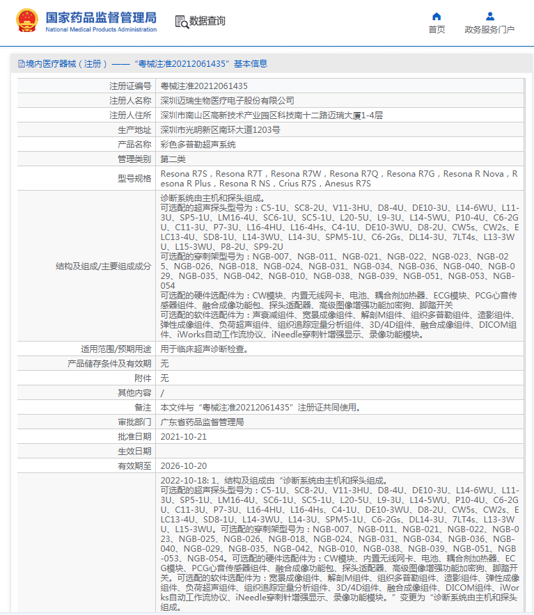The height and width of the screenshot is (615, 534).
Task: Click the approval date 2021-10-21
Action: pyautogui.click(x=184, y=436)
